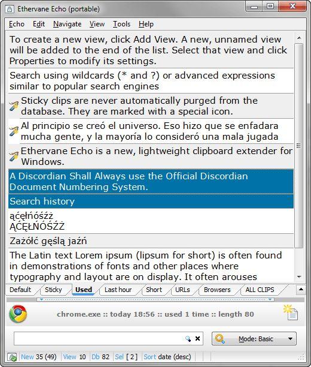Image resolution: width=311 pixels, height=367 pixels.
Task: Click the Chrome source application icon
Action: point(18,314)
